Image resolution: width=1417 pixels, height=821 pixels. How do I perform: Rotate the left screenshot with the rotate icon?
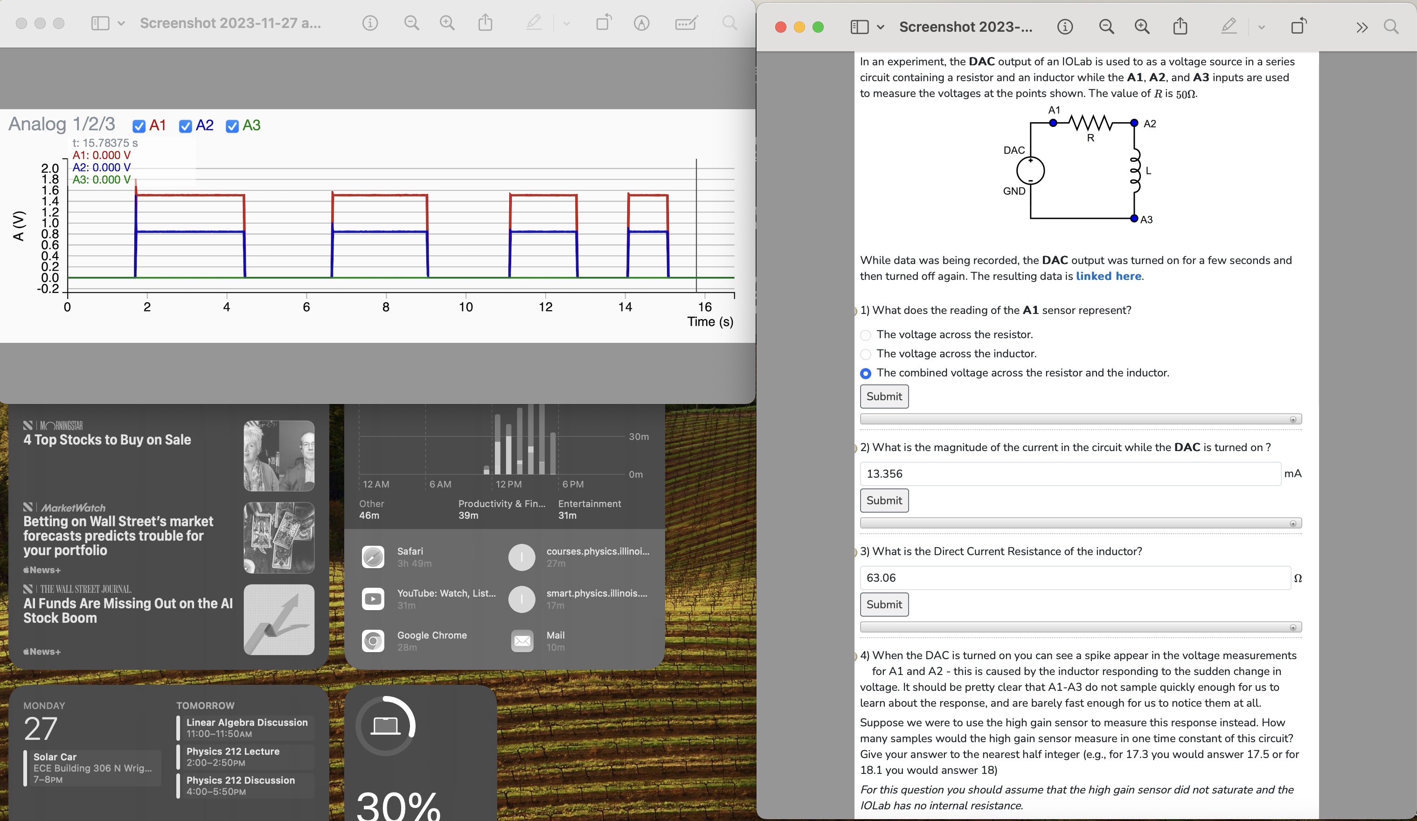(604, 23)
